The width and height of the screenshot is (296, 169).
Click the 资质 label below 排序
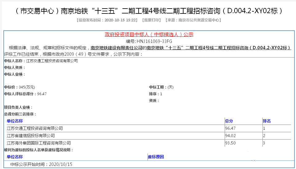[154, 100]
